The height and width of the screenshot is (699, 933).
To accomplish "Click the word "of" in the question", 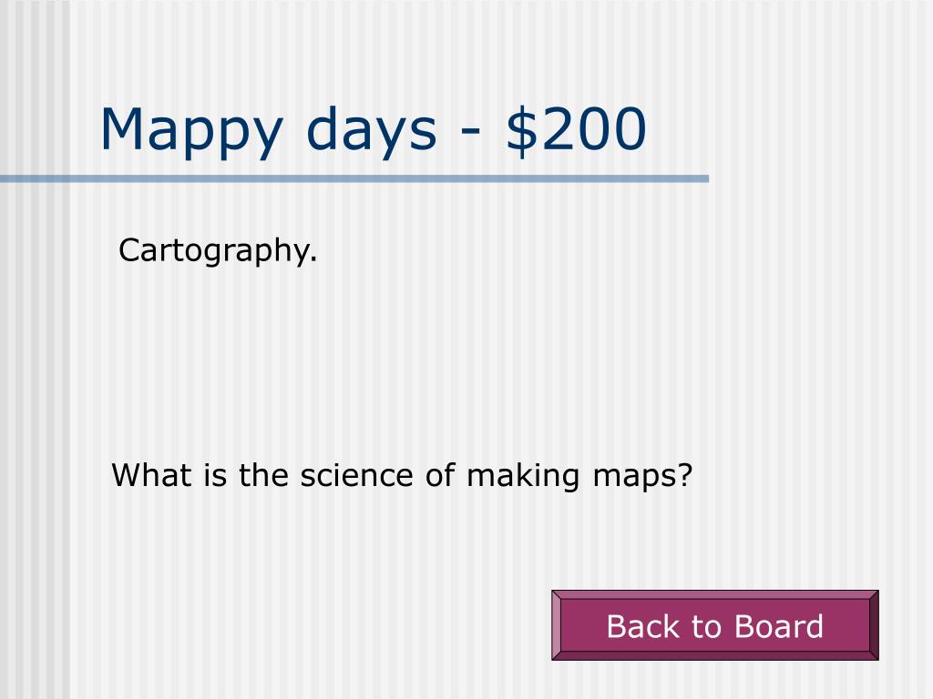I will [x=440, y=475].
